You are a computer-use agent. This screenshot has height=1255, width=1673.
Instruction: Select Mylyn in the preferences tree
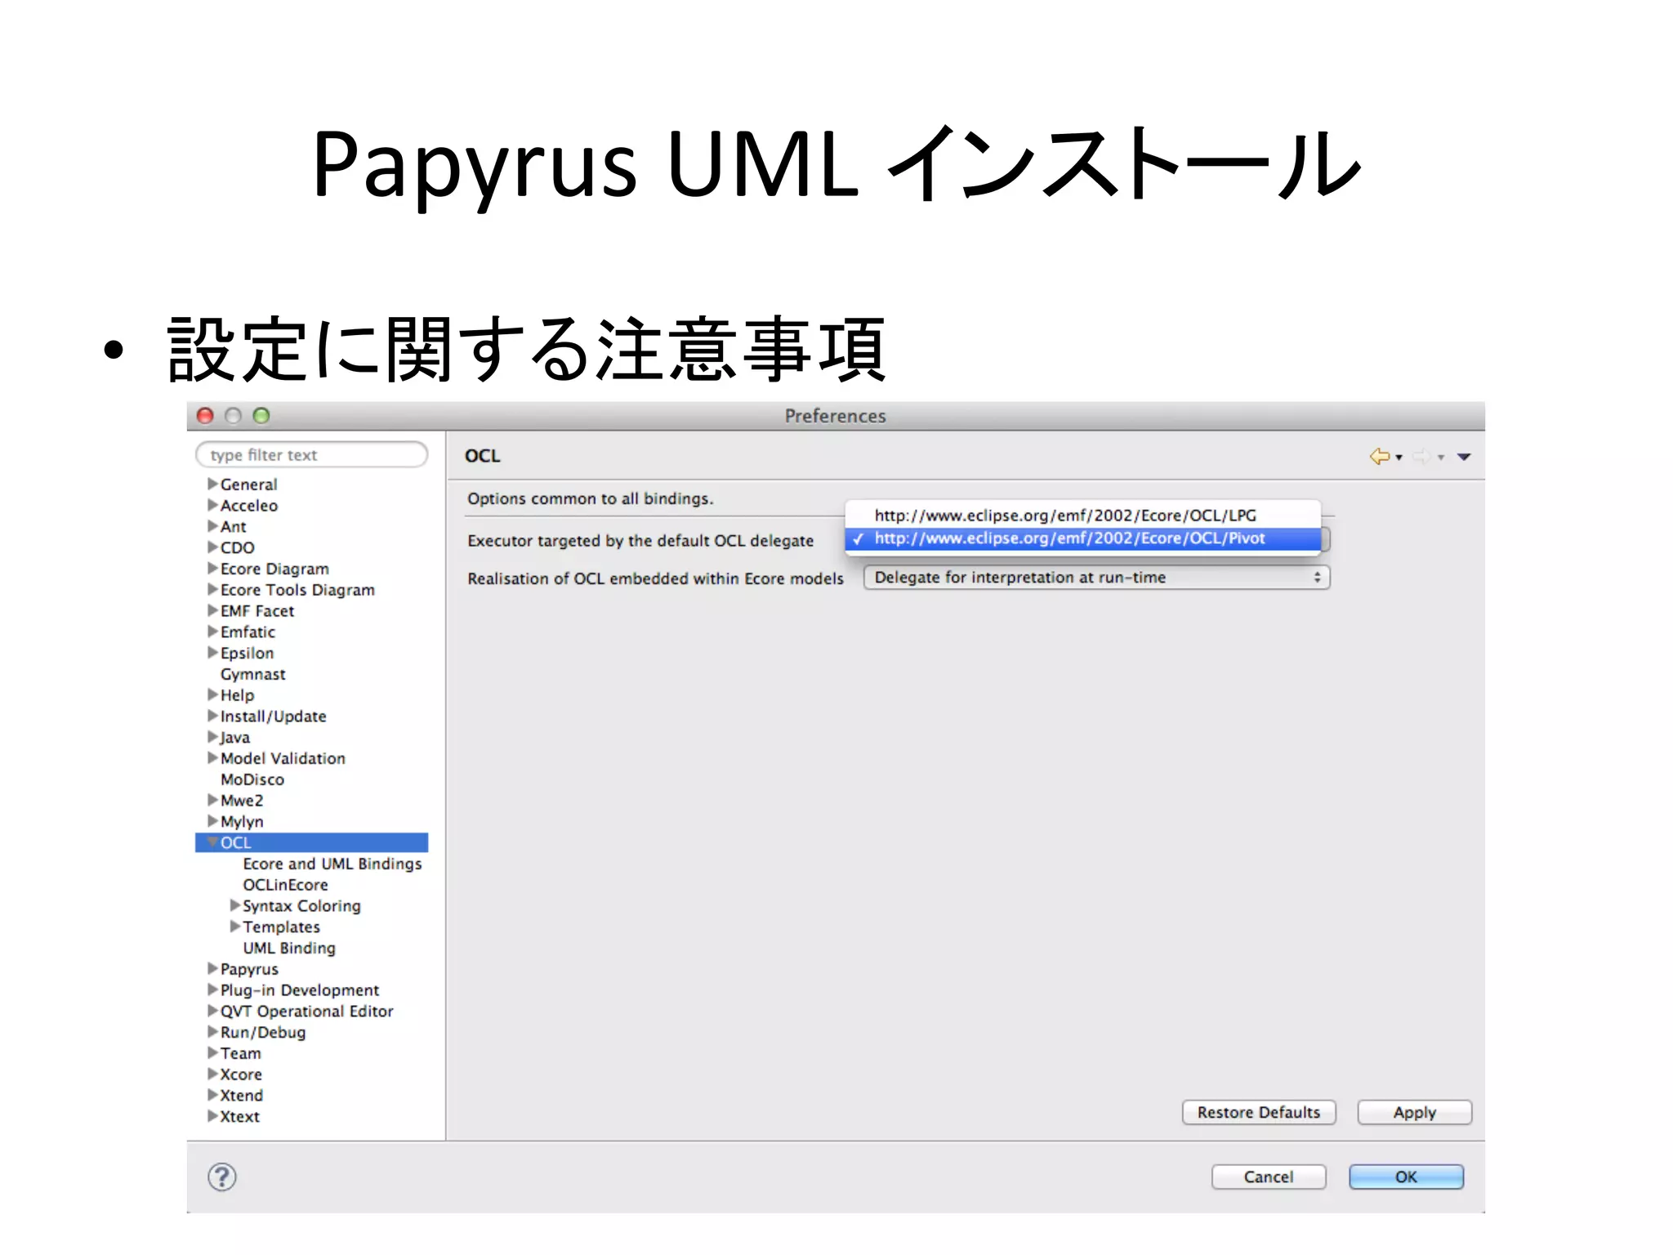tap(241, 822)
